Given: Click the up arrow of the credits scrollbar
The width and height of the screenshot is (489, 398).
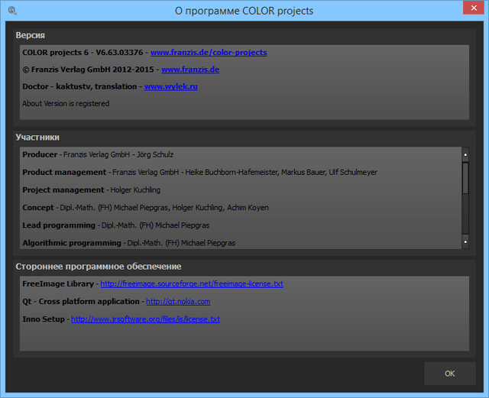Looking at the screenshot, I should (x=465, y=154).
